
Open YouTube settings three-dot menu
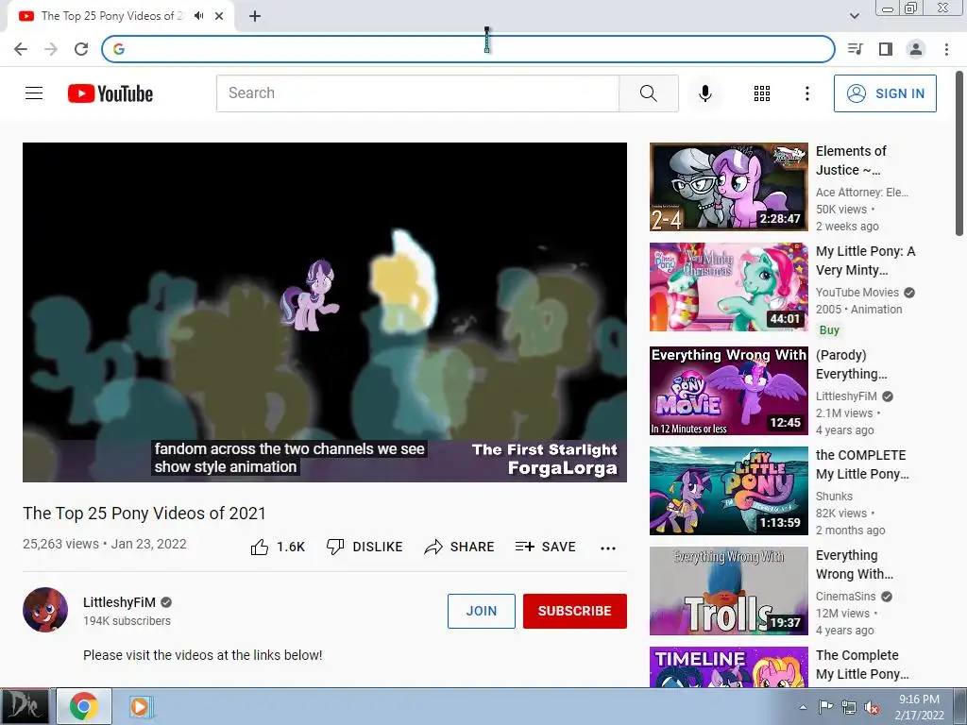806,93
